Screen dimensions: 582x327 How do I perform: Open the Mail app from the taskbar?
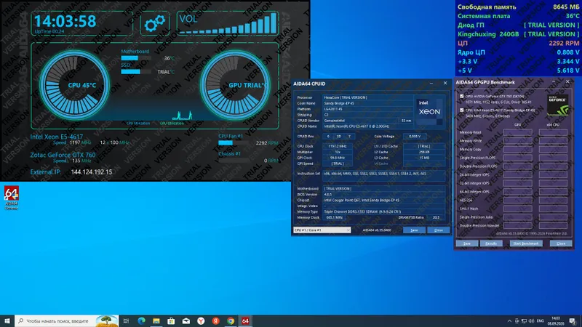point(186,320)
